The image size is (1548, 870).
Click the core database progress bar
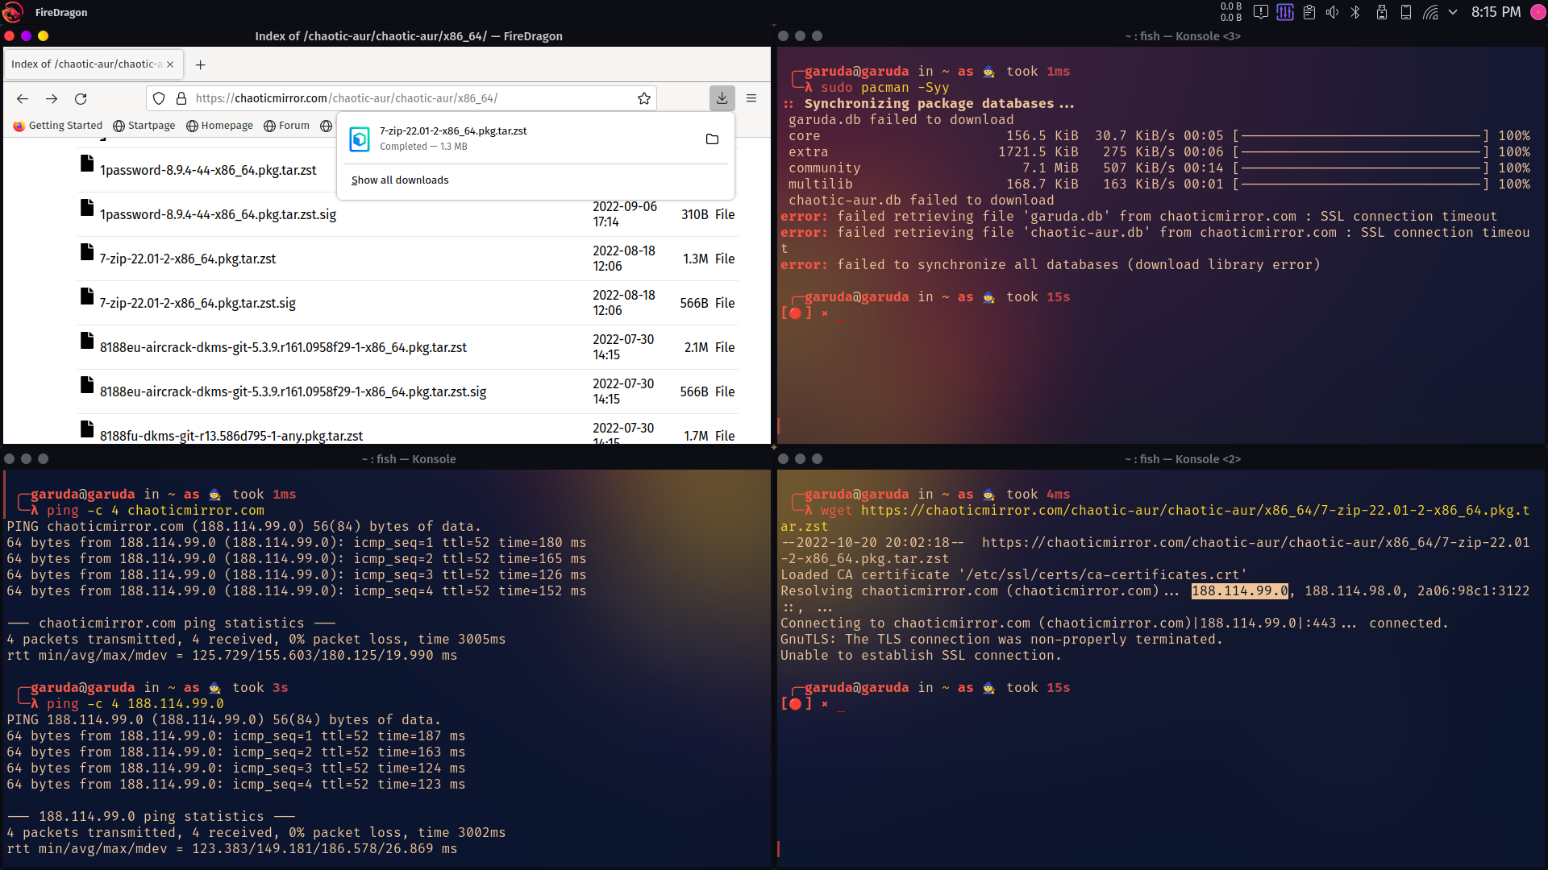(x=1361, y=136)
